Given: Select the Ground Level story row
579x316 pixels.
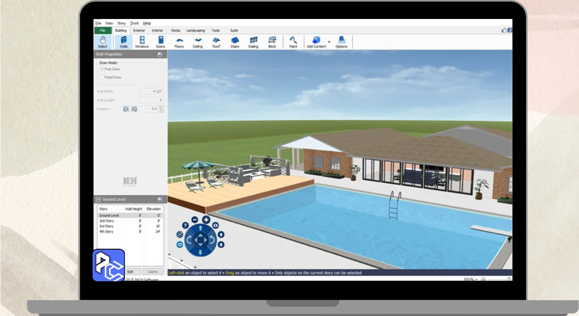Looking at the screenshot, I should coord(130,216).
